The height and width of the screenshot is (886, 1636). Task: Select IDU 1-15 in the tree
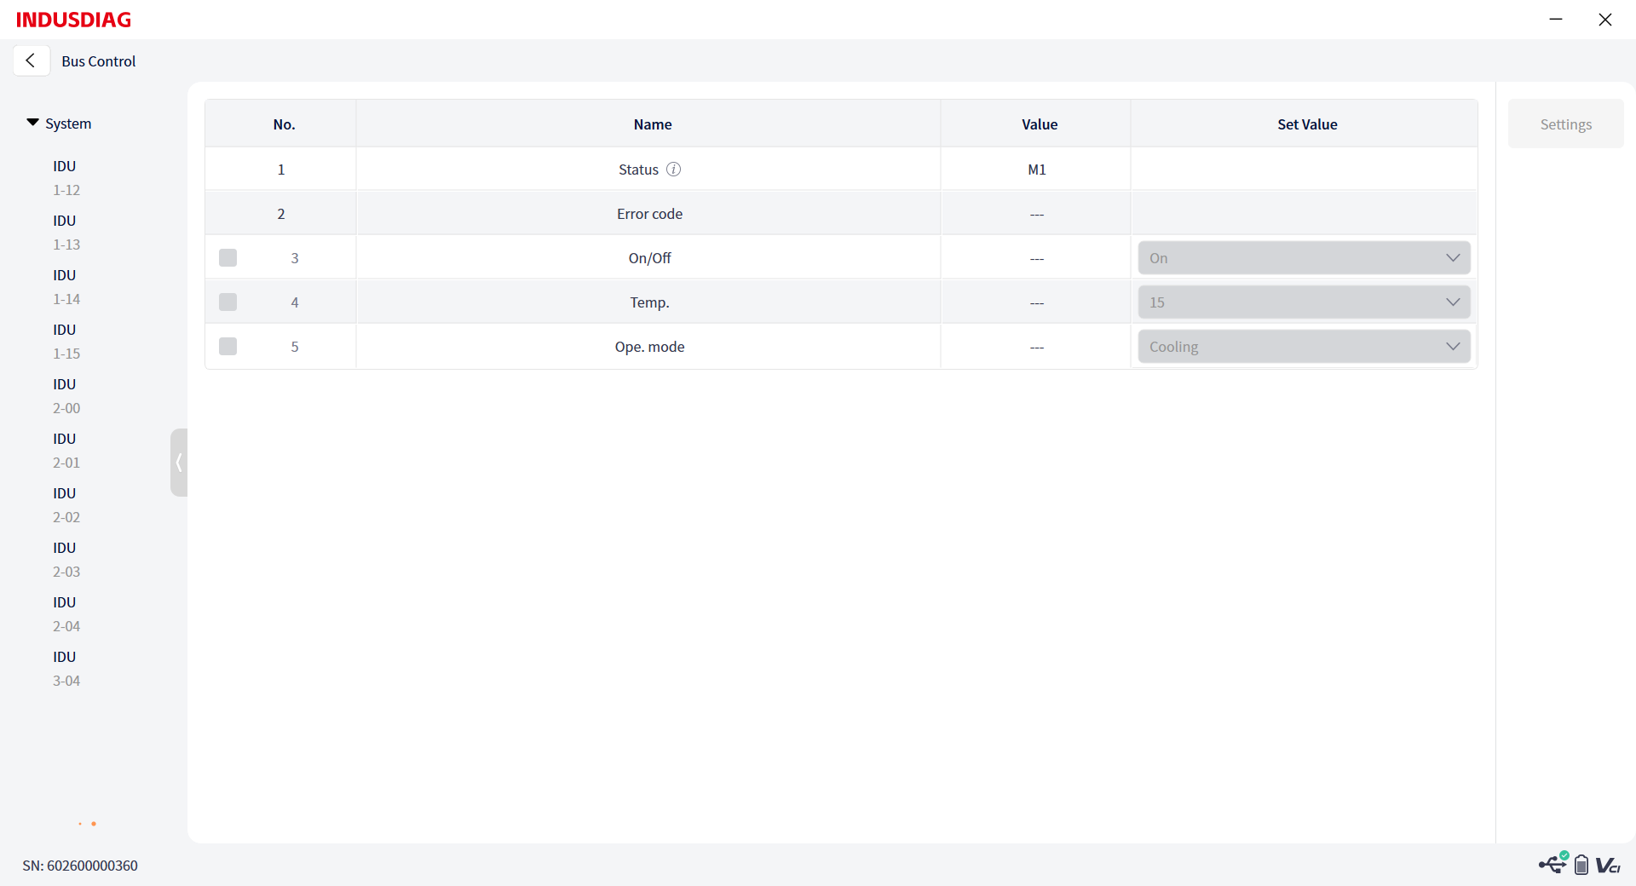pyautogui.click(x=66, y=342)
